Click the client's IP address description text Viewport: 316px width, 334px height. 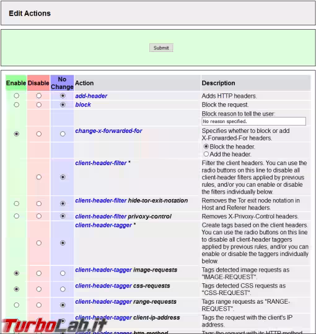coord(247,321)
